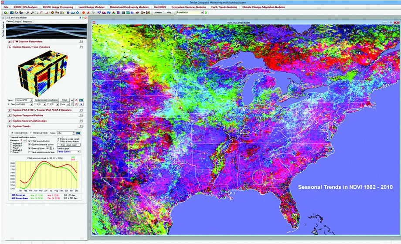Expand the Explore Series Relationships section
This screenshot has width=401, height=244.
click(10, 121)
